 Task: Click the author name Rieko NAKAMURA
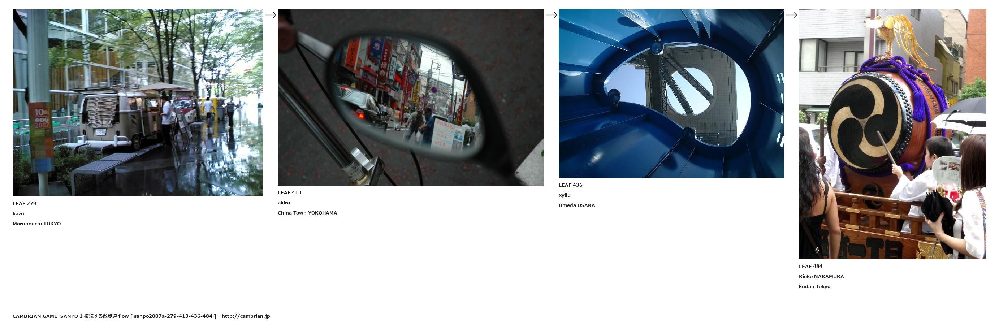click(x=821, y=277)
